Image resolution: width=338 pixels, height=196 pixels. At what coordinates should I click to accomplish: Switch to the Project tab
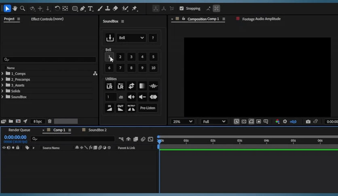click(9, 19)
